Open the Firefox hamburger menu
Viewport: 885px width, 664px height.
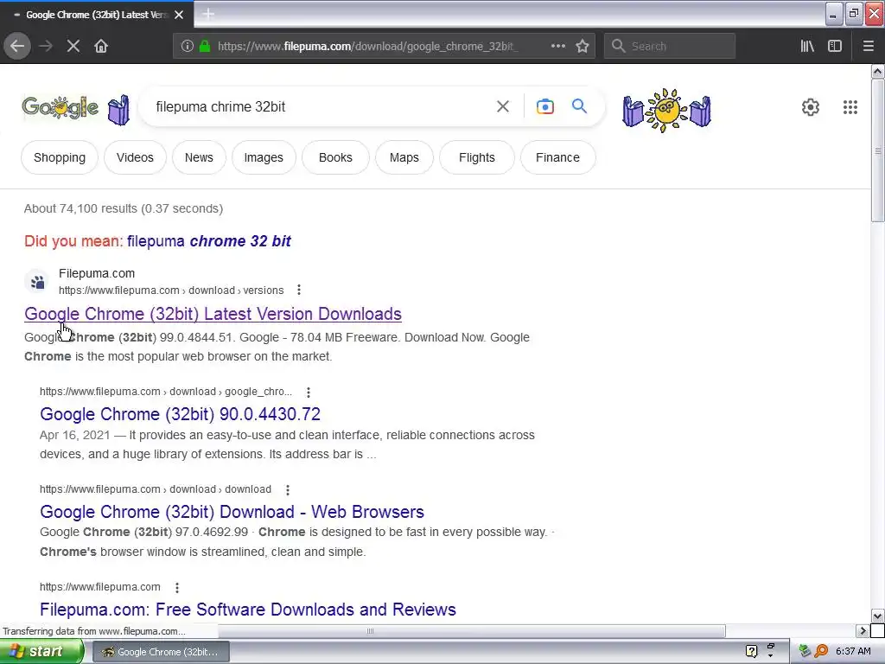(x=868, y=46)
